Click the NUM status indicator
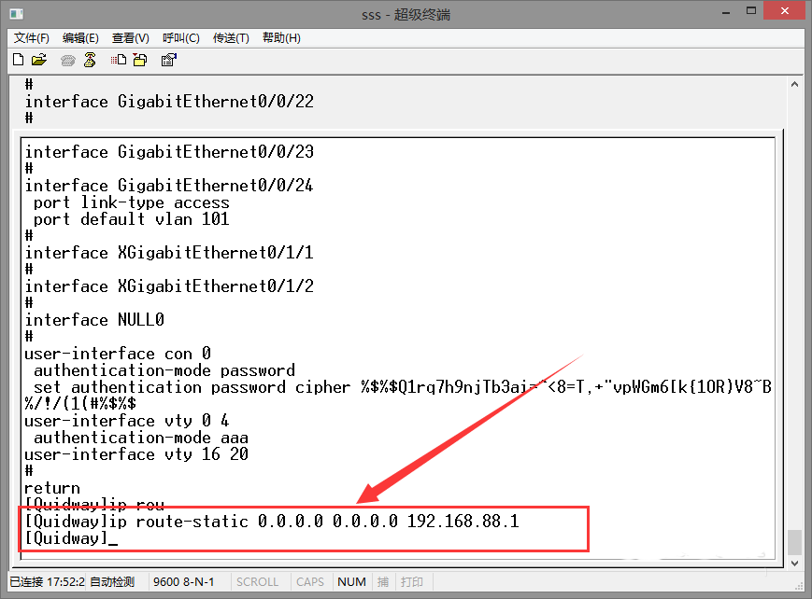 click(351, 582)
